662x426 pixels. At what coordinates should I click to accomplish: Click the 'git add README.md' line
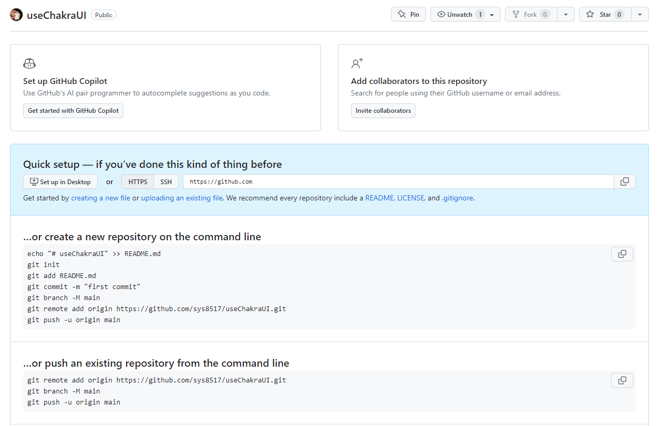[x=61, y=276]
